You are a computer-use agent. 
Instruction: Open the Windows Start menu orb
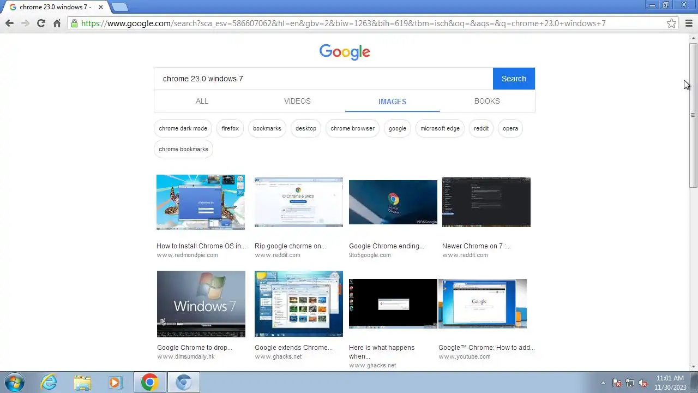[14, 382]
